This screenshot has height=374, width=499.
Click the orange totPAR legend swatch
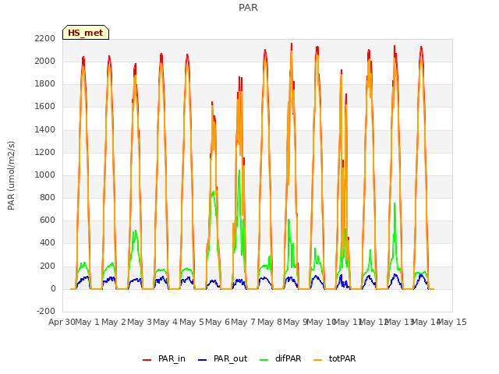point(317,360)
